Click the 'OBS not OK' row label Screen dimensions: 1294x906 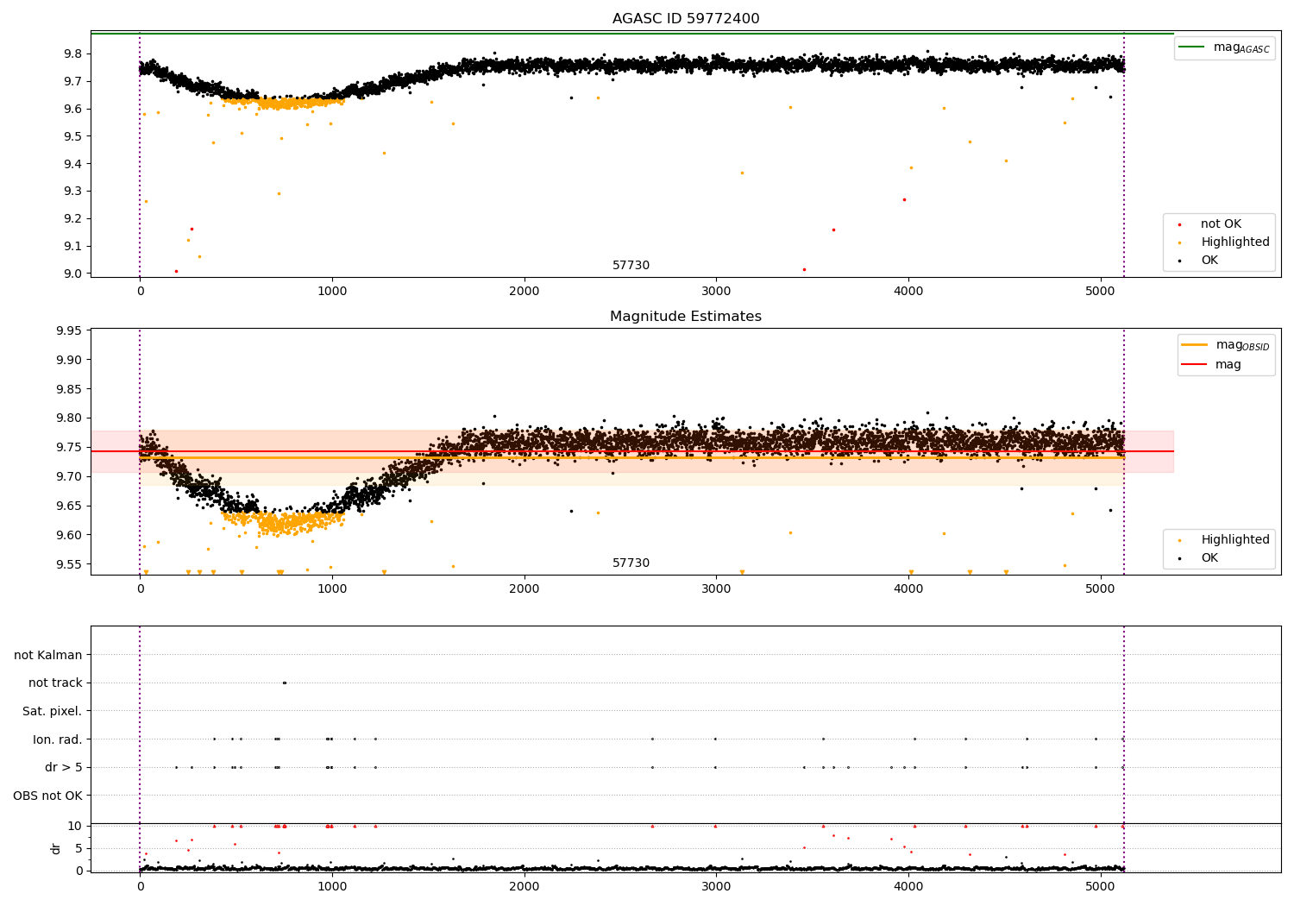click(x=48, y=796)
